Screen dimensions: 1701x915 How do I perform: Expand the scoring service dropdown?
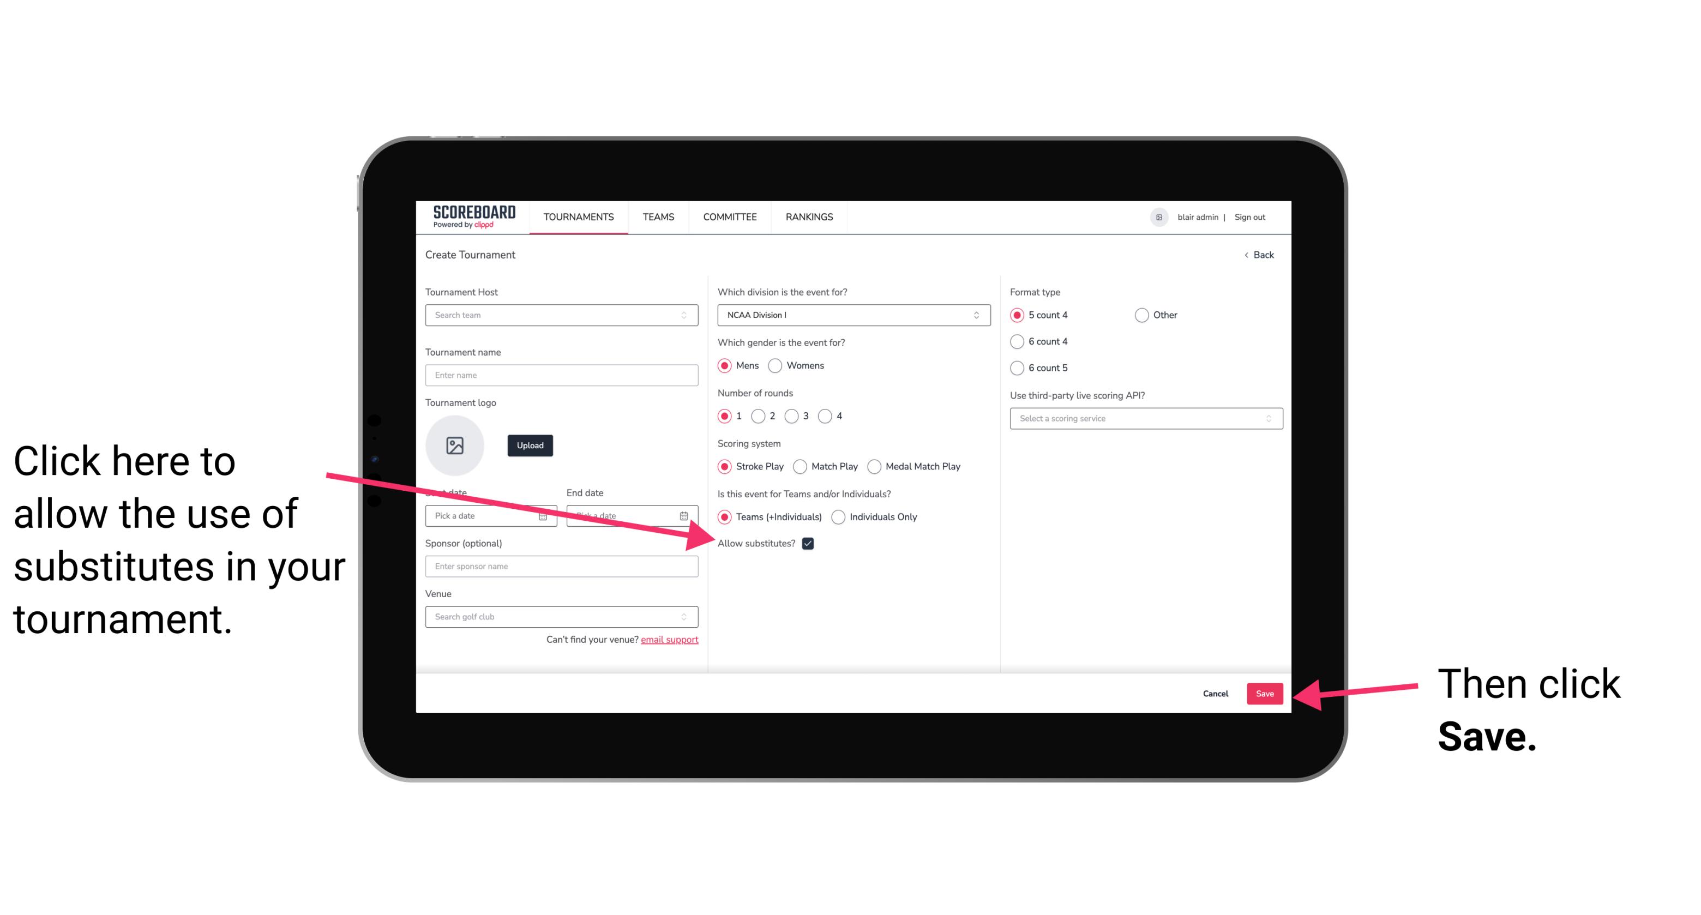[x=1142, y=418]
